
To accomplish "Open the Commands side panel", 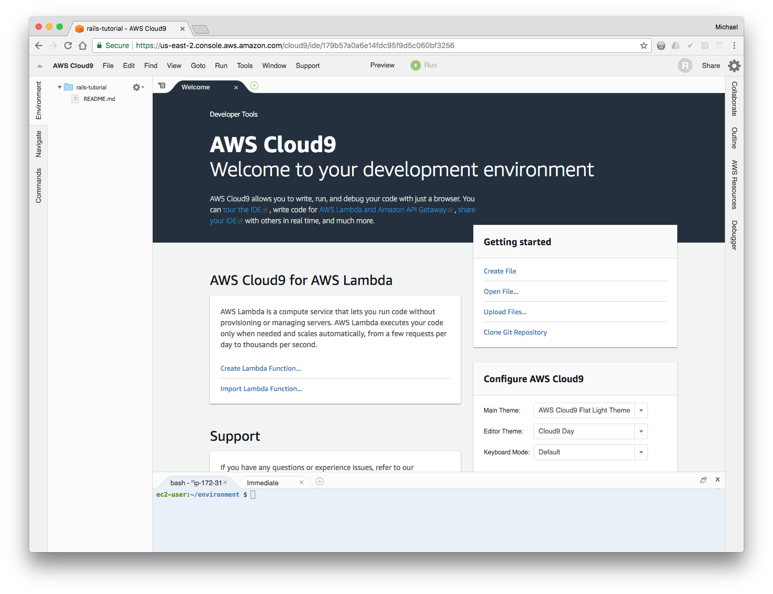I will (x=39, y=186).
